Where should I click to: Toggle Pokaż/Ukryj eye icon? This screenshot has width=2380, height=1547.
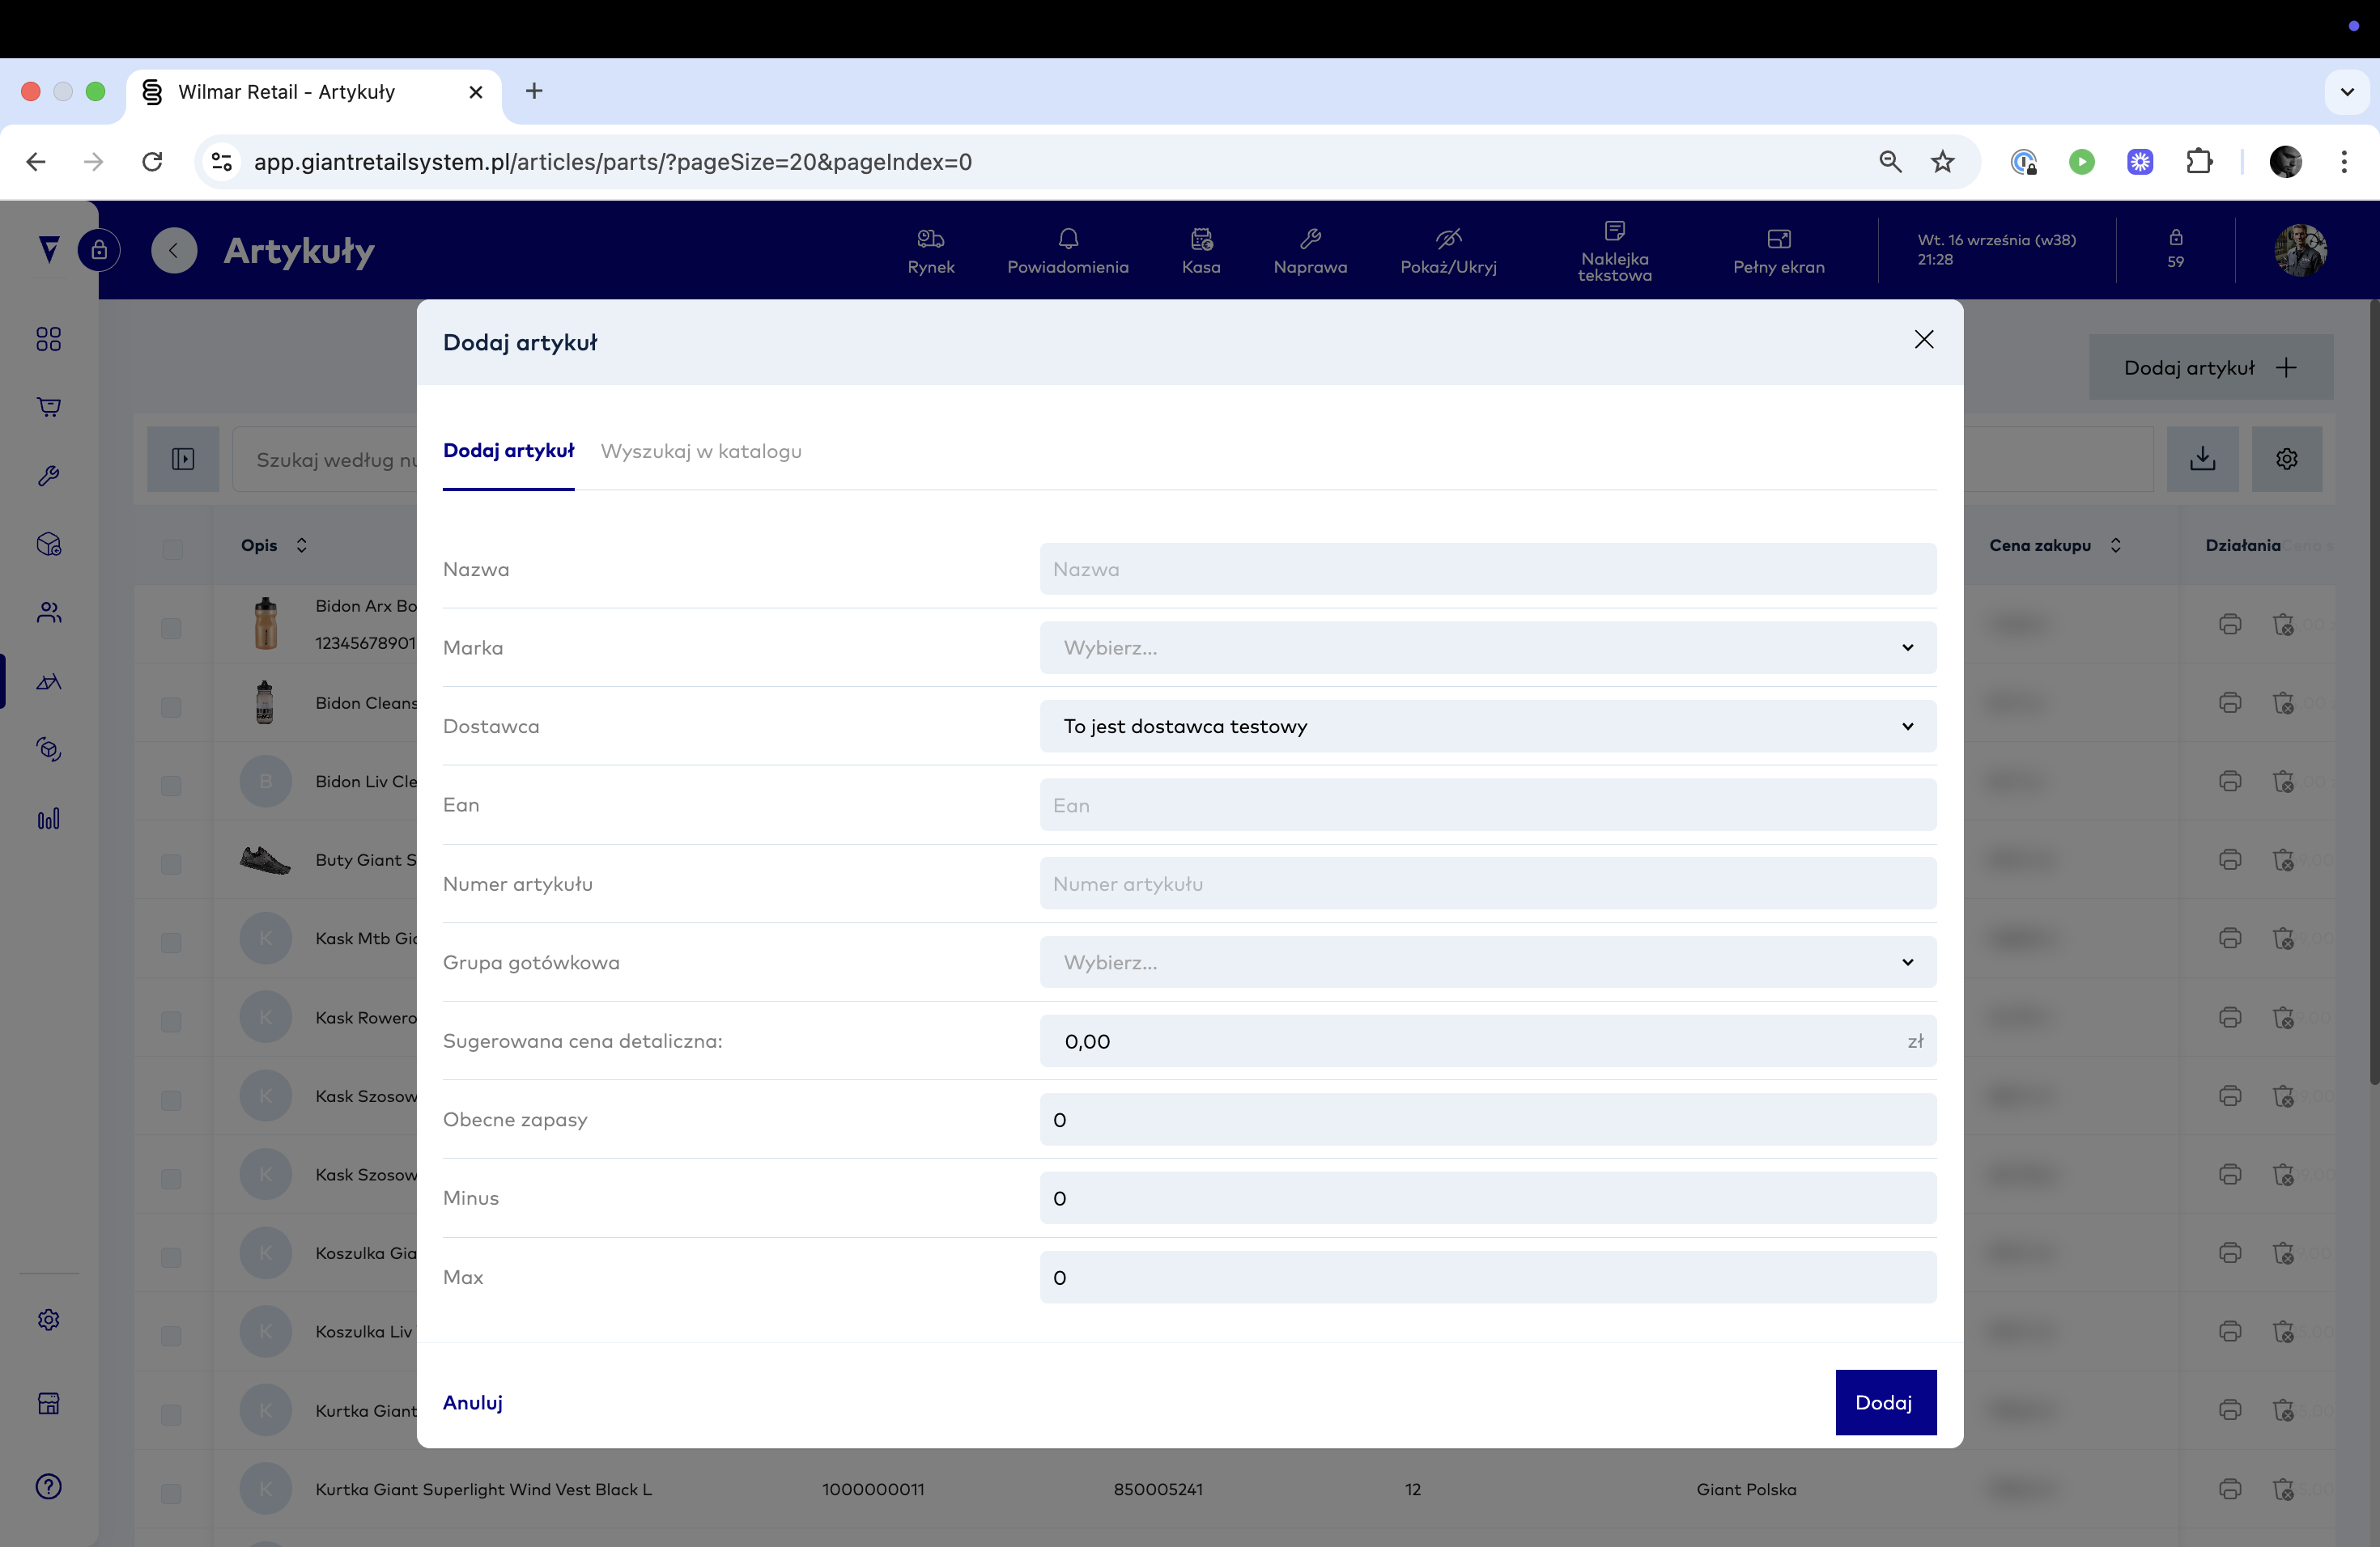[x=1448, y=250]
